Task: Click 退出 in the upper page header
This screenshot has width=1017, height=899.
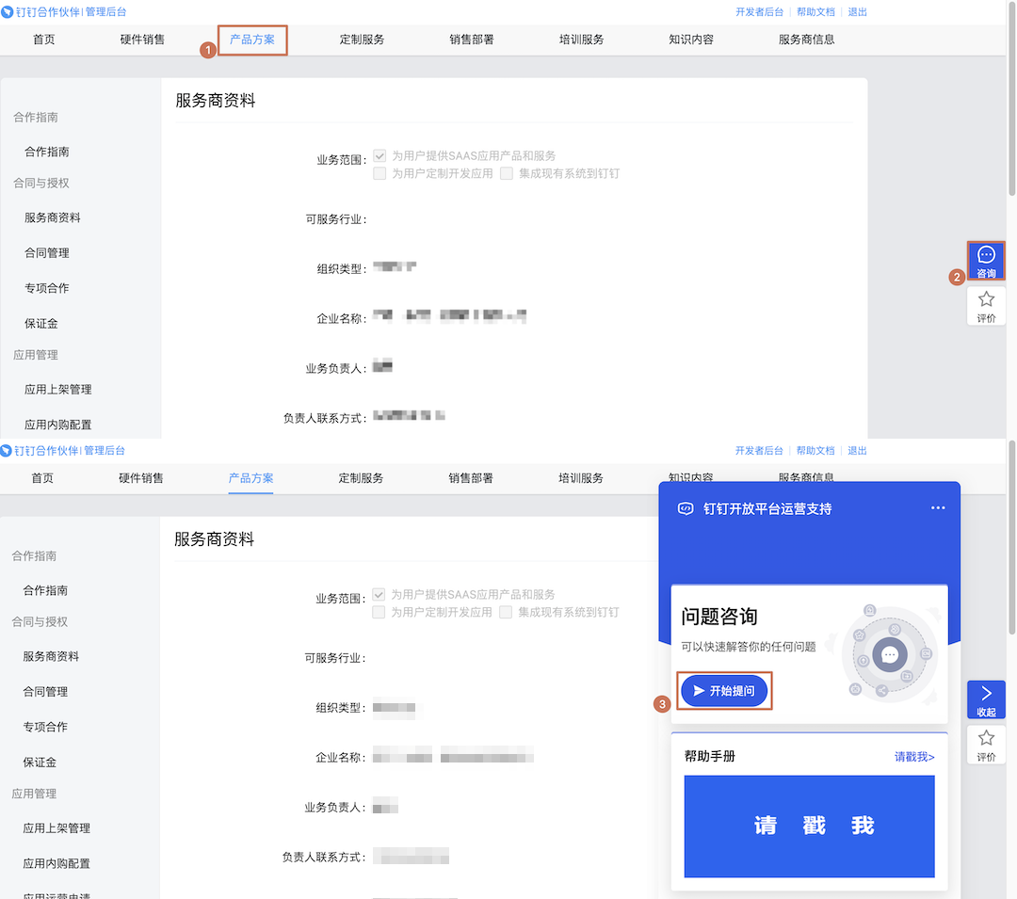Action: point(857,11)
